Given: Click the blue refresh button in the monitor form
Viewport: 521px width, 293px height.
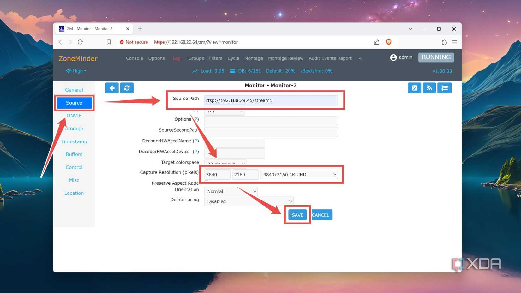Looking at the screenshot, I should 127,88.
